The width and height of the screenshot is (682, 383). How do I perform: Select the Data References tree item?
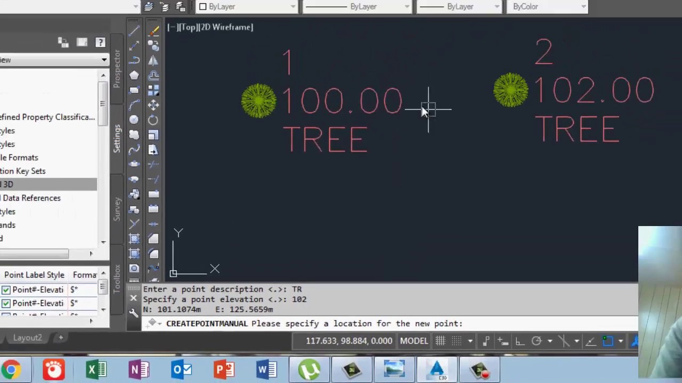tap(31, 198)
